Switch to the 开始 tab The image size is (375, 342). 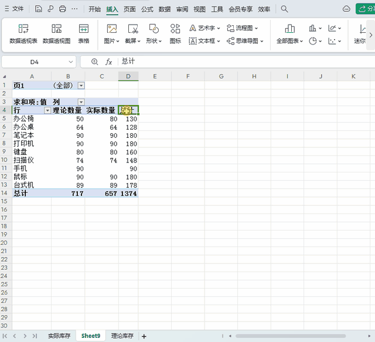94,9
